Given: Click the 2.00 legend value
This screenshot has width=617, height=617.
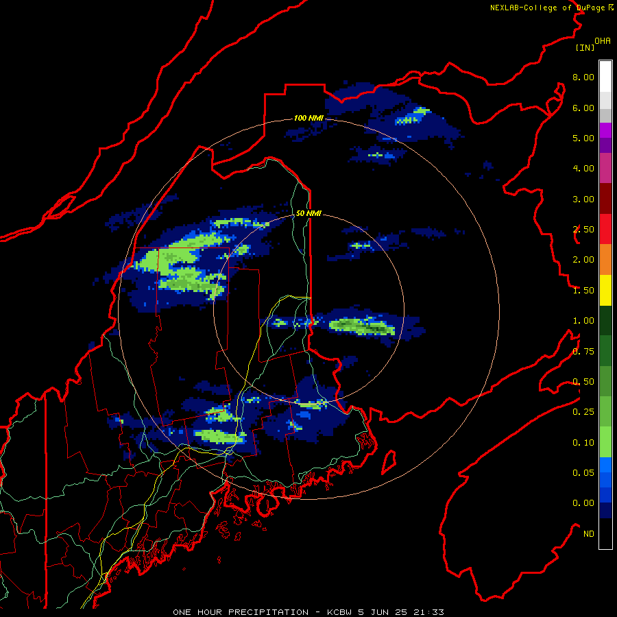Looking at the screenshot, I should point(583,260).
